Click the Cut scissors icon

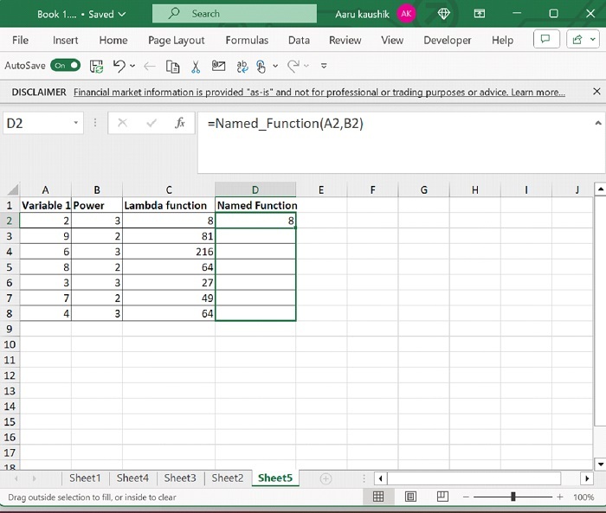(x=196, y=66)
